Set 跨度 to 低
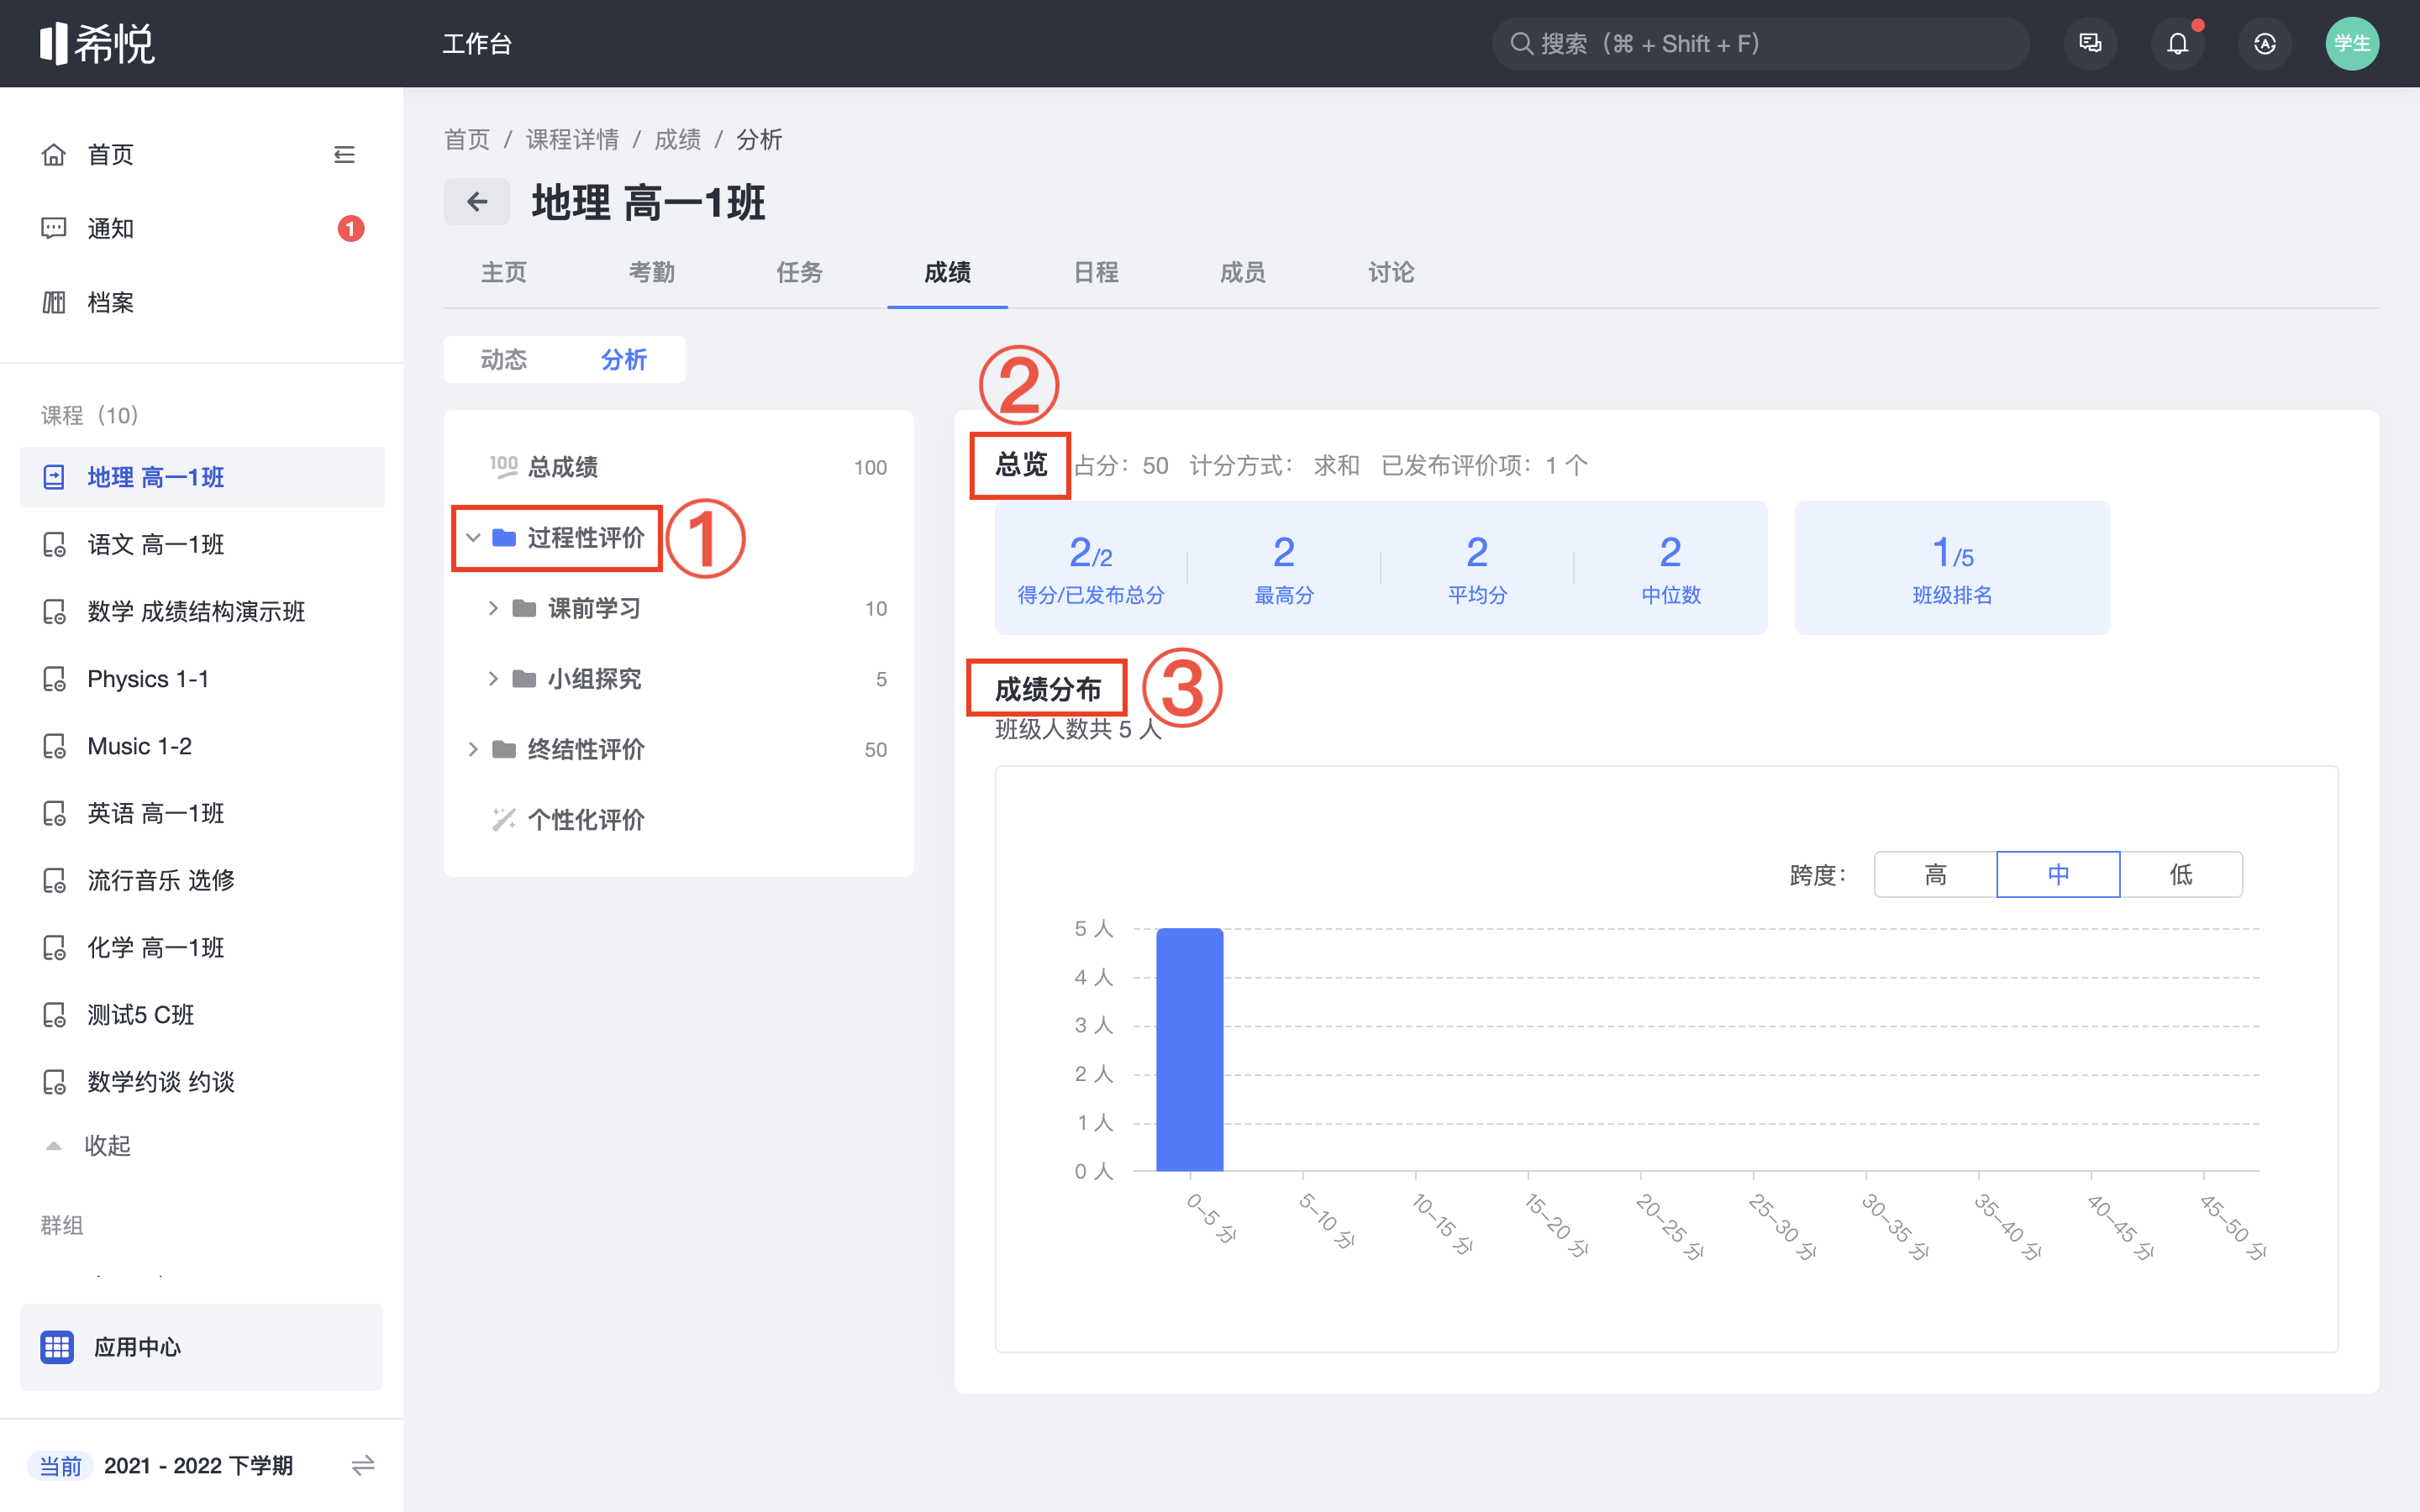The height and width of the screenshot is (1512, 2420). click(x=2180, y=875)
